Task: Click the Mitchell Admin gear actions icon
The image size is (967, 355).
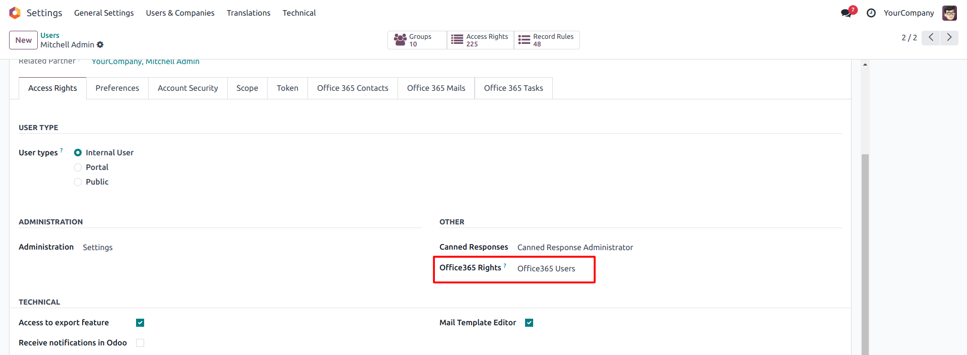Action: (x=100, y=45)
